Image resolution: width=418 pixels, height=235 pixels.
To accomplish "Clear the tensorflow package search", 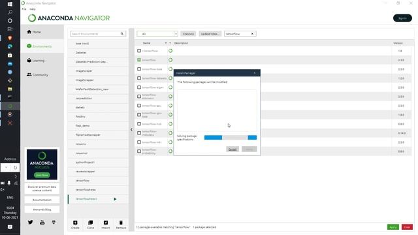I will click(252, 34).
